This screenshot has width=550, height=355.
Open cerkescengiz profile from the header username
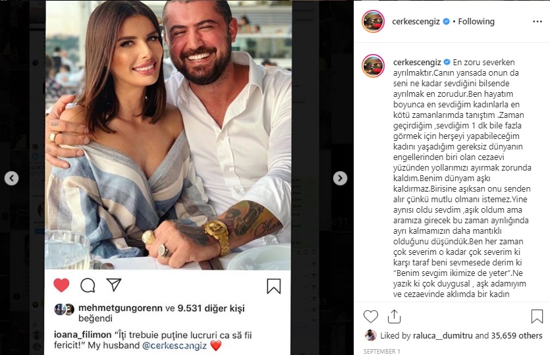coord(416,21)
